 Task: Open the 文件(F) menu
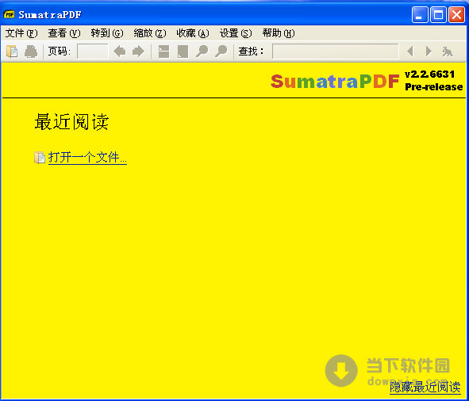(x=21, y=32)
